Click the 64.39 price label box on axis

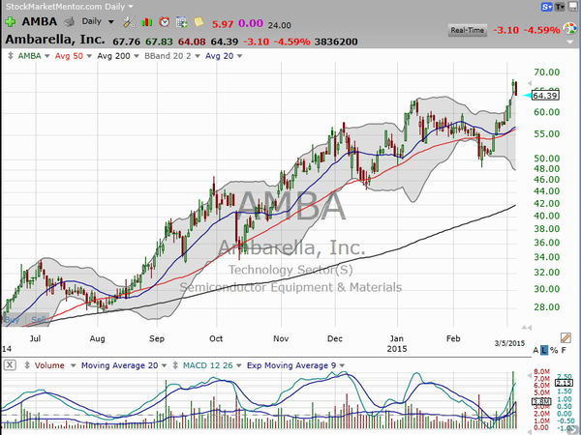coord(545,96)
